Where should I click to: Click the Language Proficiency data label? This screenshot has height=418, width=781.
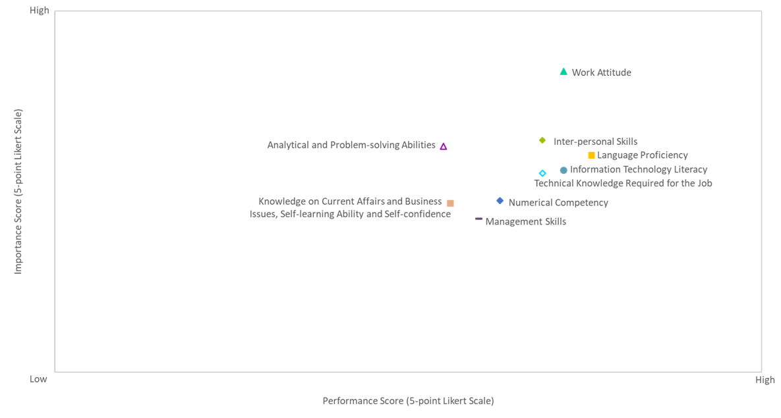pyautogui.click(x=642, y=155)
